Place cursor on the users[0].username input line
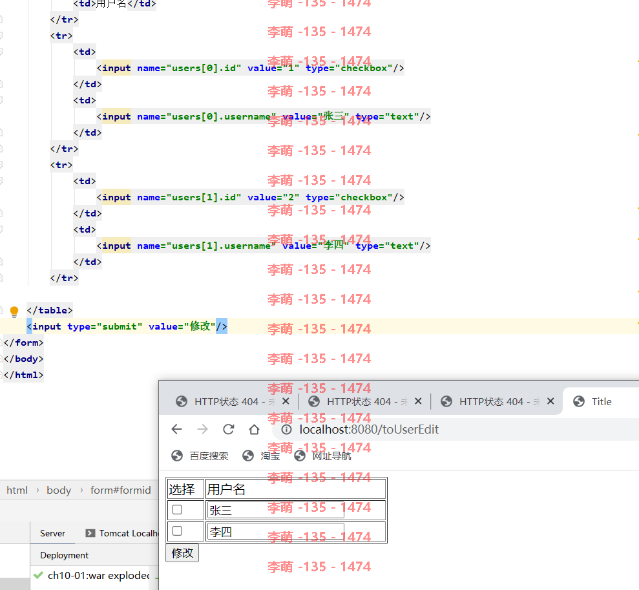The image size is (639, 590). pos(263,116)
